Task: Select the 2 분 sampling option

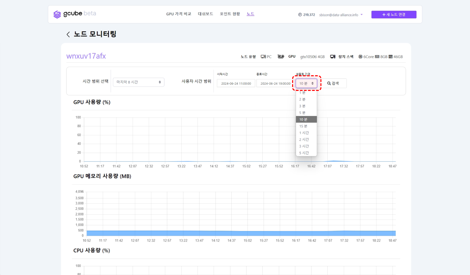Action: click(x=306, y=99)
